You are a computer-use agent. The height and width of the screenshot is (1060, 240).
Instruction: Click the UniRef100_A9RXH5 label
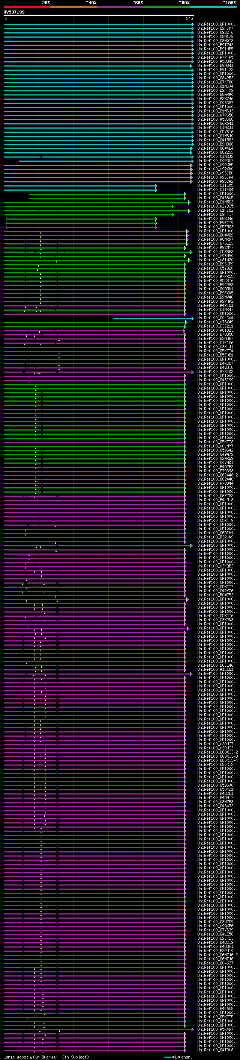tap(215, 165)
